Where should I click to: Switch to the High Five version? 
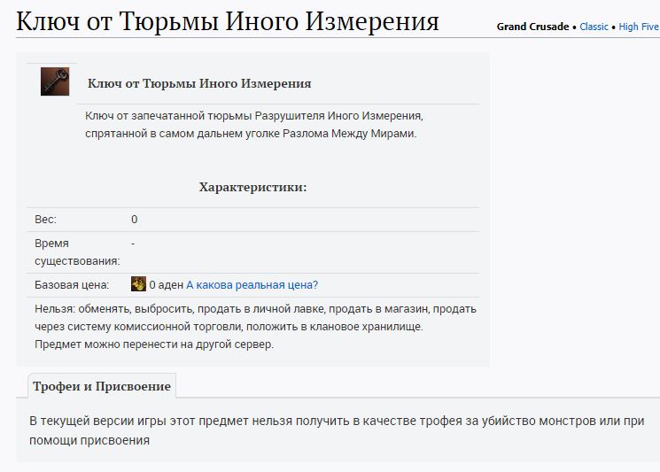tap(638, 27)
